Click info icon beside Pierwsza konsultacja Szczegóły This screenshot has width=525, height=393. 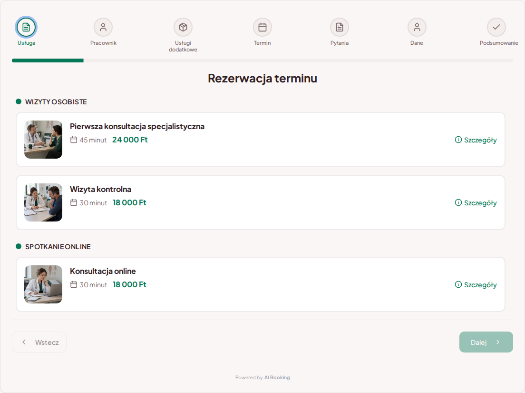pyautogui.click(x=458, y=140)
